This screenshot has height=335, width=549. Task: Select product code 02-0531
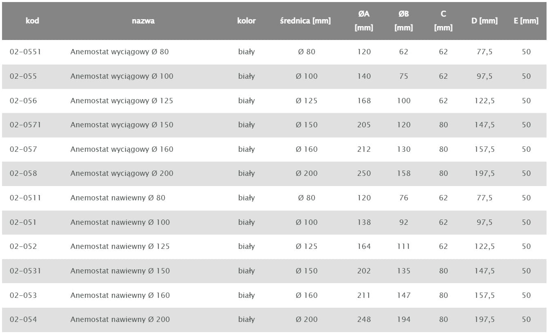(25, 271)
